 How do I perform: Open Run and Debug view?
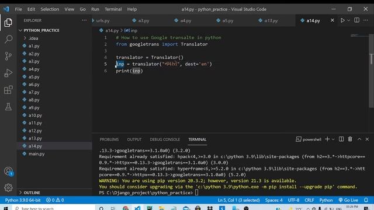(x=8, y=73)
